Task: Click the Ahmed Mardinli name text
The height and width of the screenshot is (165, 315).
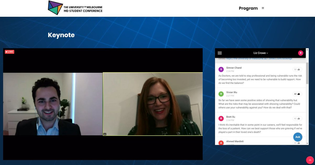Action: tap(235, 141)
